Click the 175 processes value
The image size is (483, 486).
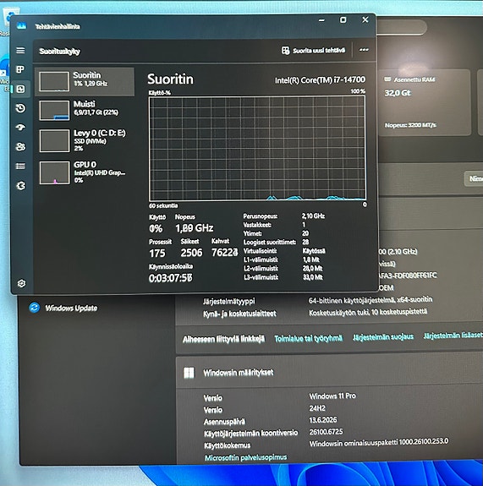(x=157, y=254)
